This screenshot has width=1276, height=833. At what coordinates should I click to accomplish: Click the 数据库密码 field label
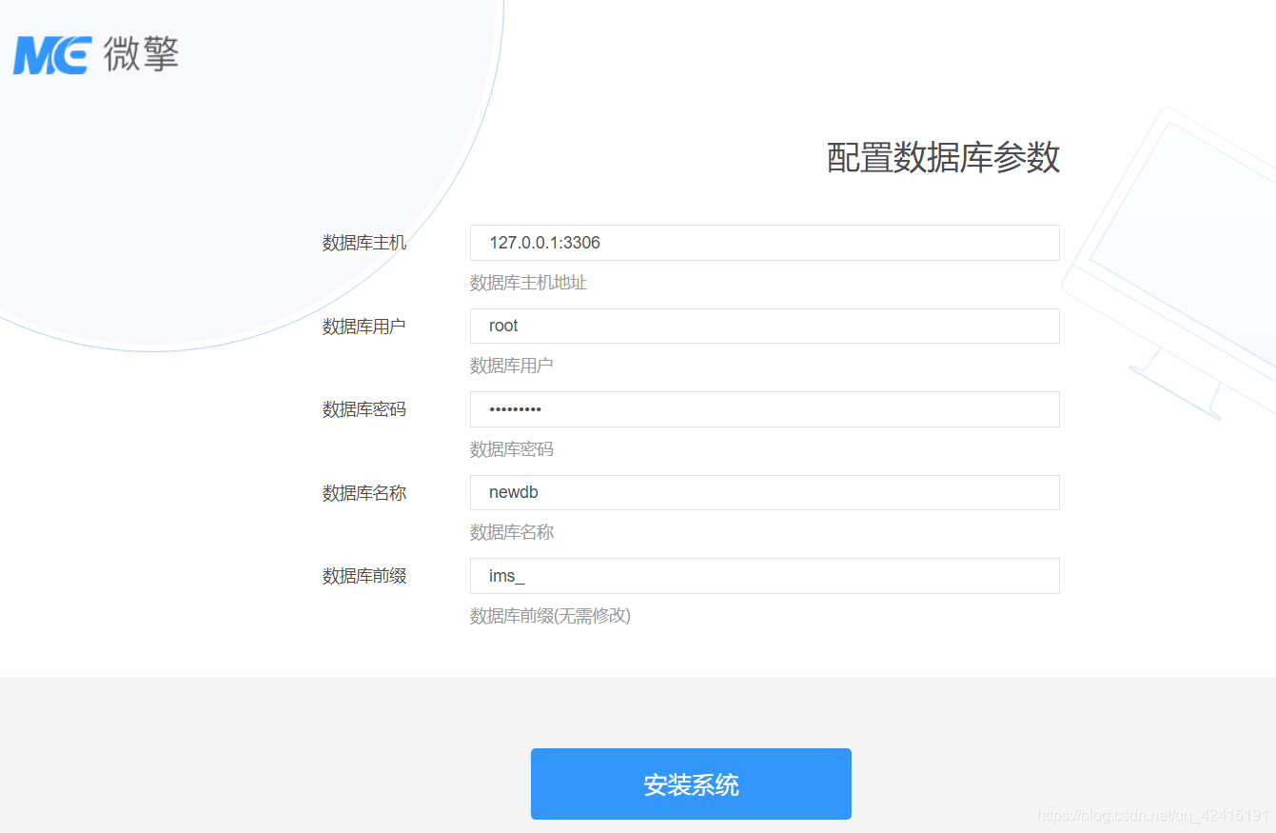[x=364, y=409]
